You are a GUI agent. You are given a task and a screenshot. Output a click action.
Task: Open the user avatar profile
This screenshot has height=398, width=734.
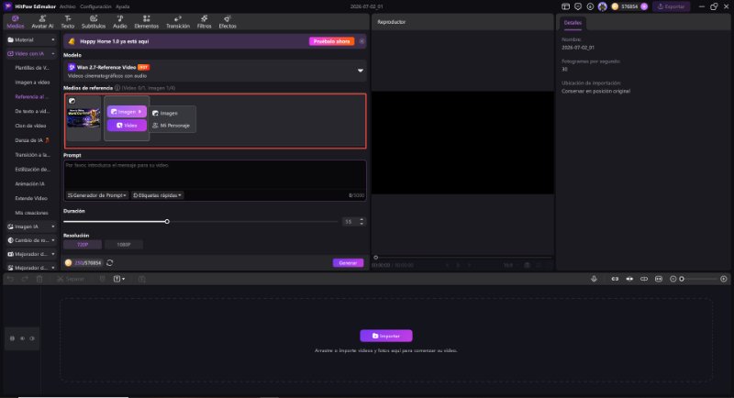coord(603,6)
